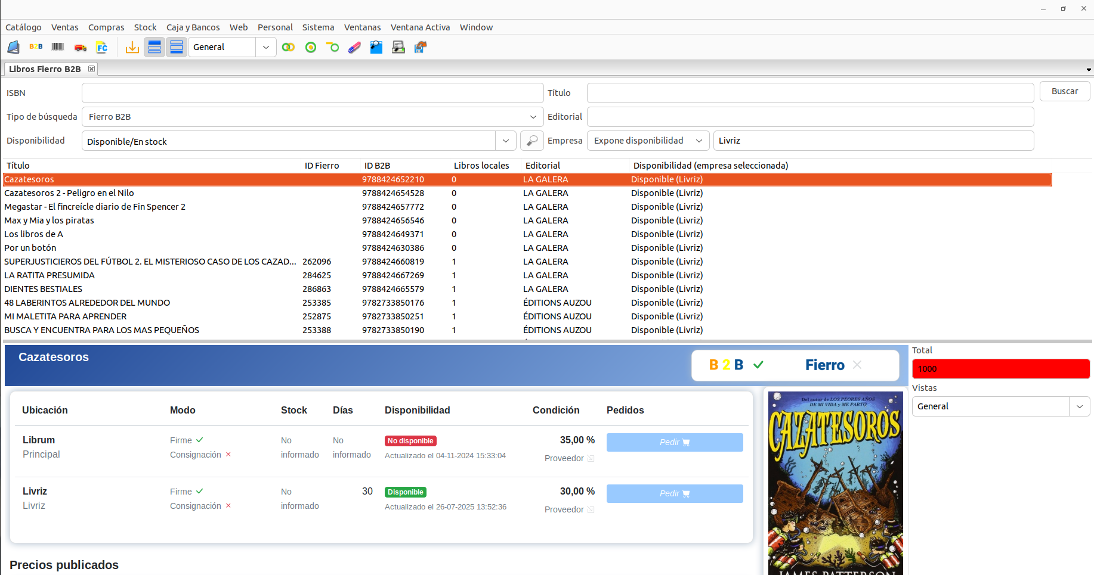Select the eraser tool icon
Screen dimensions: 1094x575
pyautogui.click(x=354, y=47)
